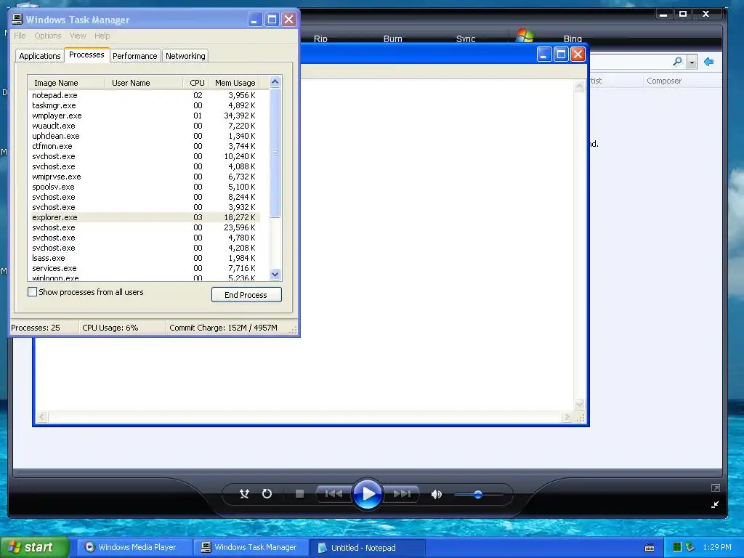The image size is (744, 558).
Task: Click the blue back arrow in Media Player
Action: 709,62
